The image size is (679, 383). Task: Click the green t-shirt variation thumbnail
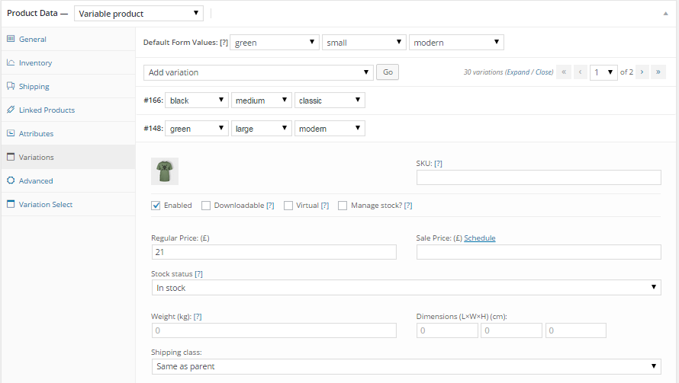[x=165, y=171]
